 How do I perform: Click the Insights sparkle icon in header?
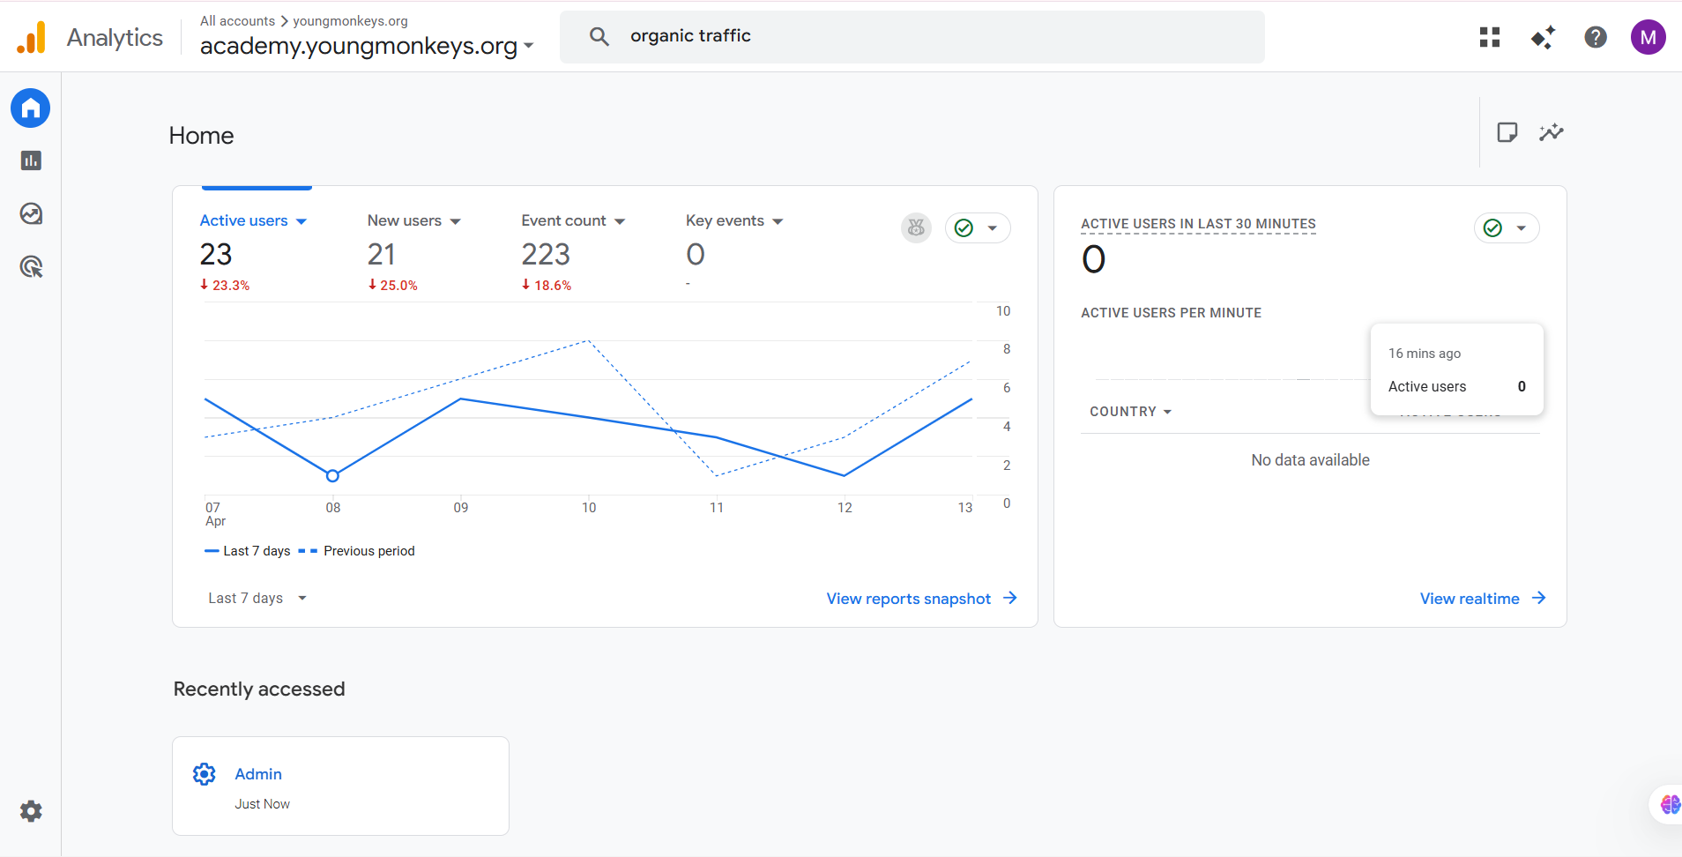pos(1542,37)
